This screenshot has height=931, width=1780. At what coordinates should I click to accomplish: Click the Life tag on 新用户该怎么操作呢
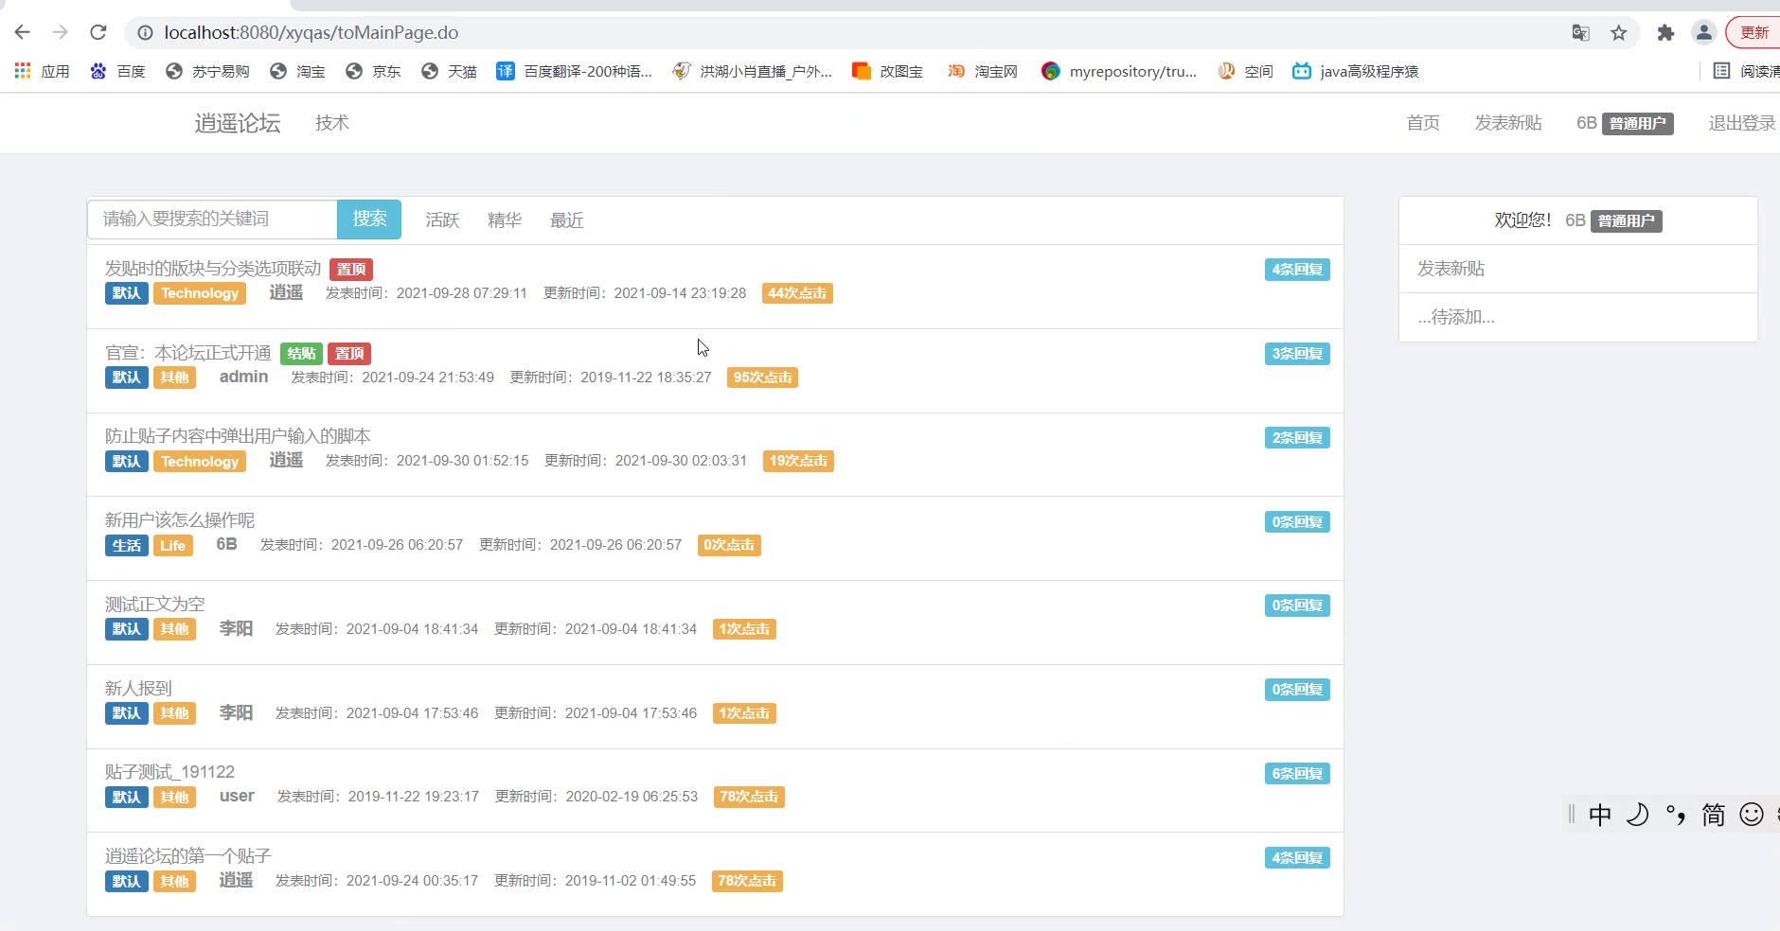coord(173,546)
